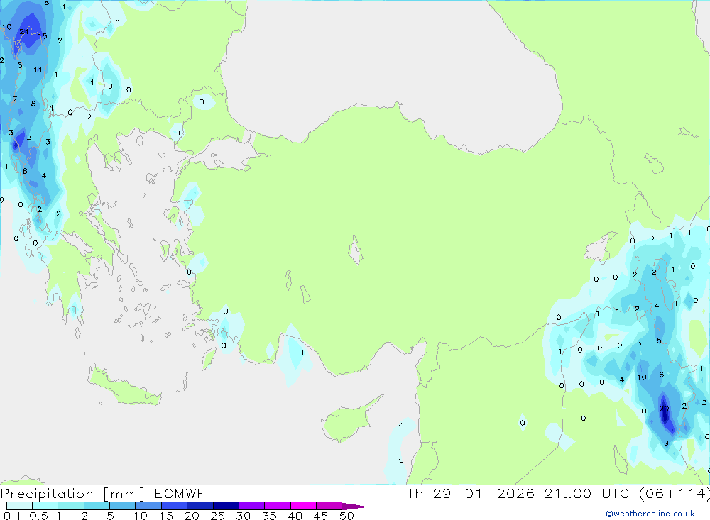710x520 pixels.
Task: Click the 20–25 mm dark blue legend swatch
Action: 200,506
